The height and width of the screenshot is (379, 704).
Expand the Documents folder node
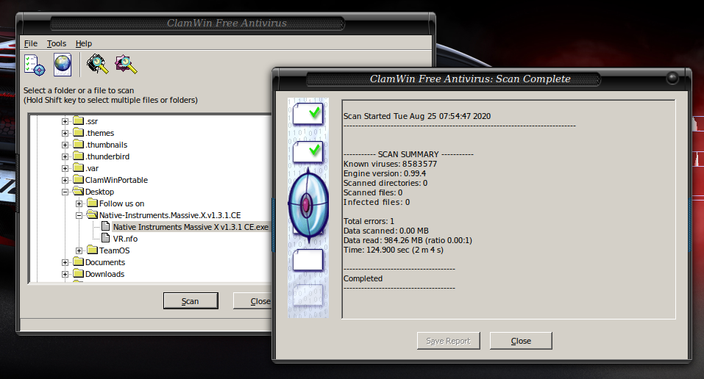coord(65,262)
